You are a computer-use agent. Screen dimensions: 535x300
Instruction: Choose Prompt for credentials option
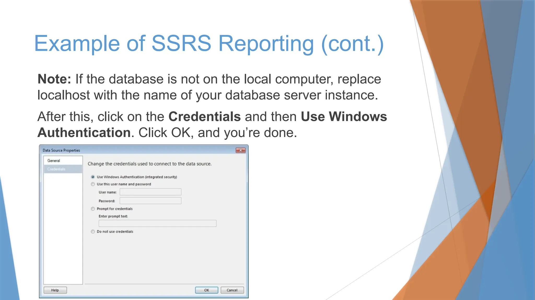click(x=93, y=209)
